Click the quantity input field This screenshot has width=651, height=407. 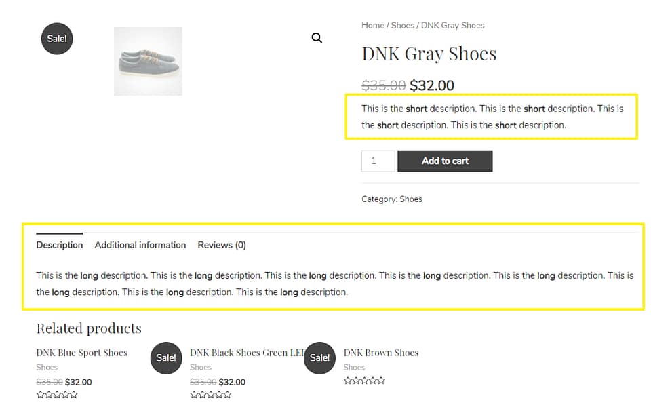coord(378,161)
